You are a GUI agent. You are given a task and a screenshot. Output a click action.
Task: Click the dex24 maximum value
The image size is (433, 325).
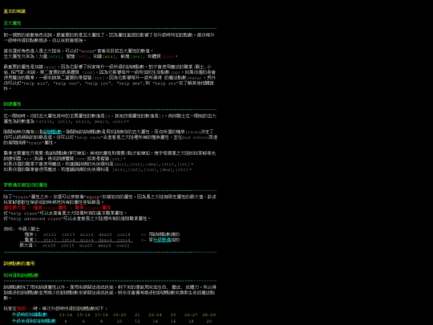point(104,246)
